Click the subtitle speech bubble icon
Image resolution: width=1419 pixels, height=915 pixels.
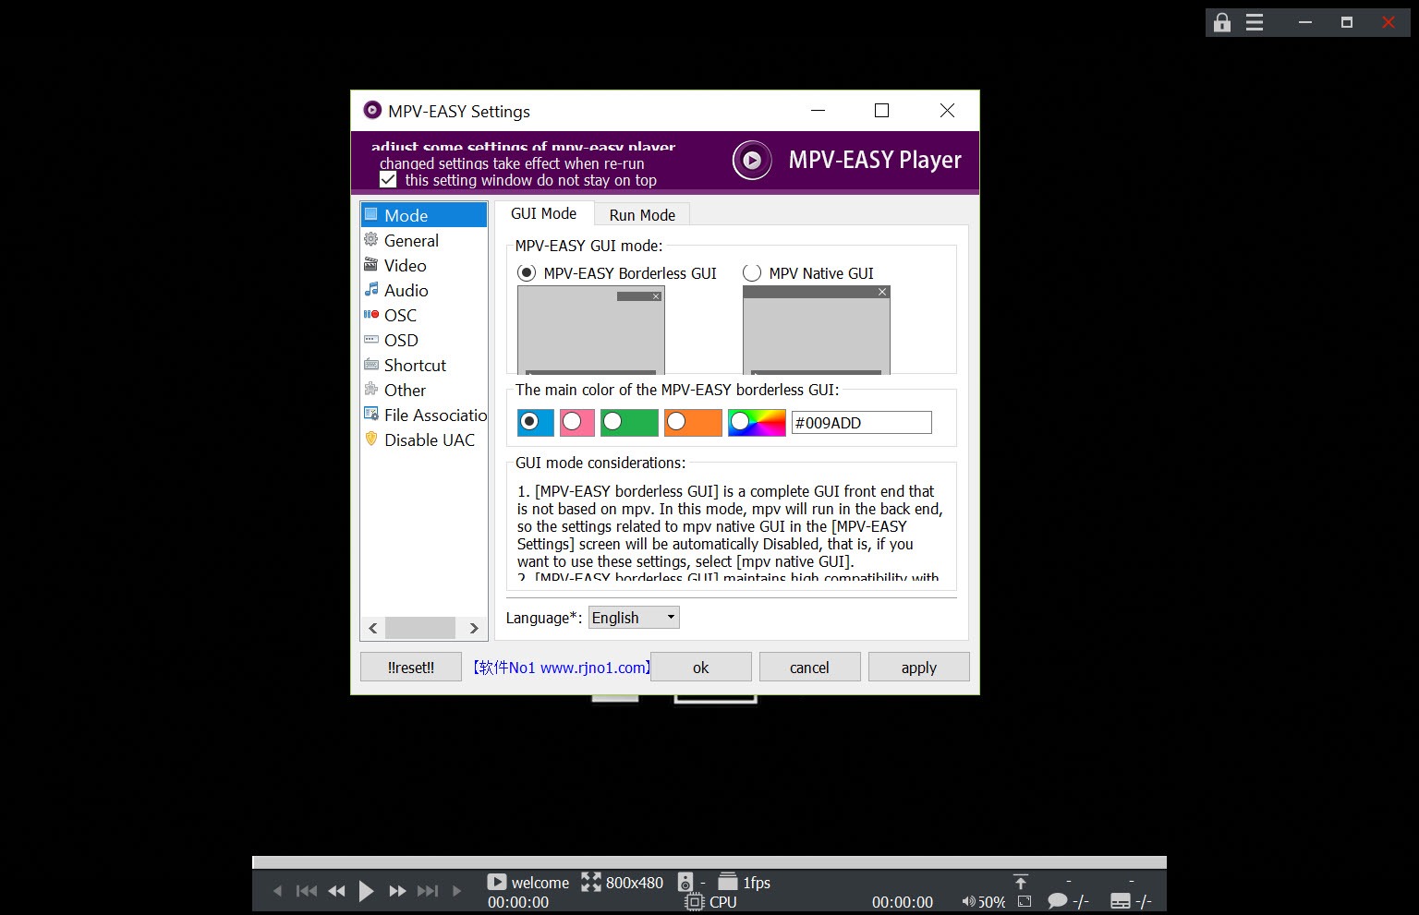click(1058, 900)
